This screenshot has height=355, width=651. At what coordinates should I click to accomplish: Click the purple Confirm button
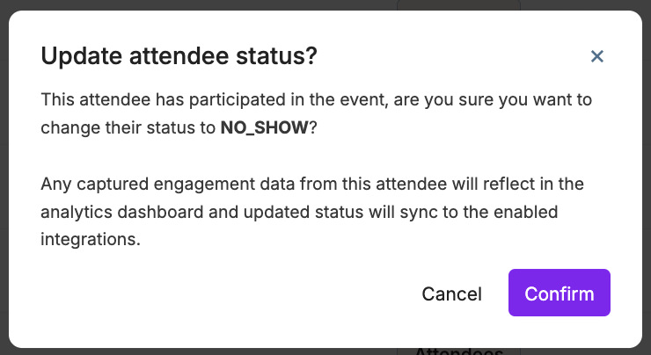[559, 293]
